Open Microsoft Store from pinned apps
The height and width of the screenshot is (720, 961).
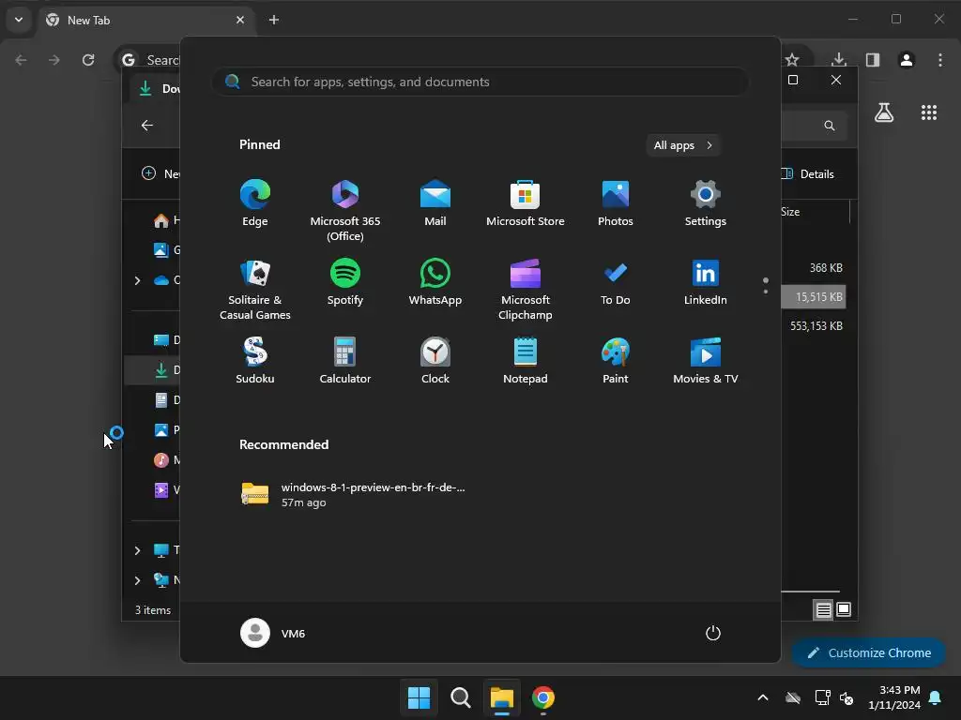point(526,203)
